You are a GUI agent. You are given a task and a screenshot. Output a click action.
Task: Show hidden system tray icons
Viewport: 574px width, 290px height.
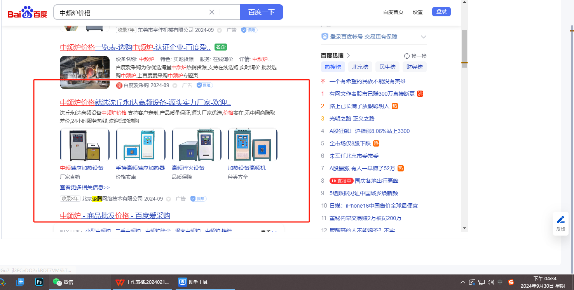(x=463, y=282)
